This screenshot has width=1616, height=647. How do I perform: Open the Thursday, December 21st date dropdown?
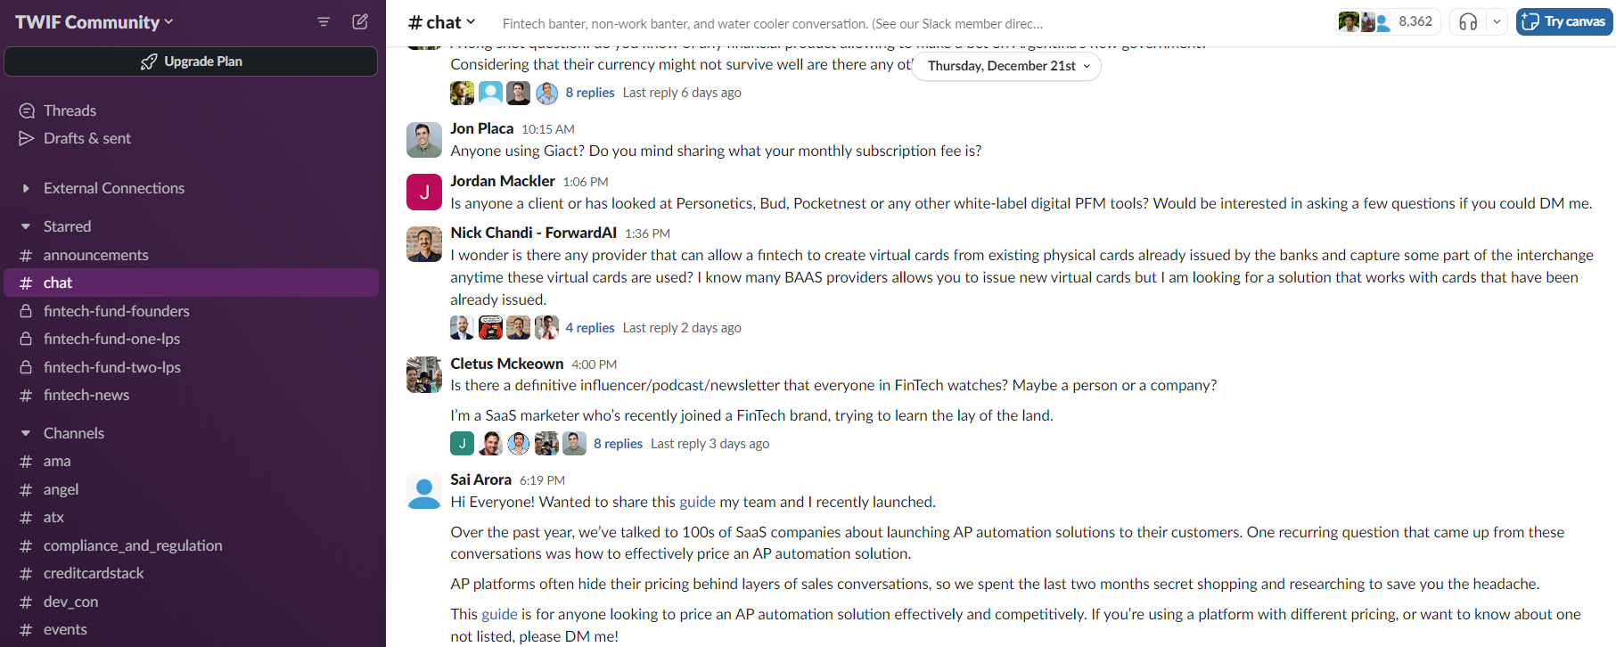1007,66
